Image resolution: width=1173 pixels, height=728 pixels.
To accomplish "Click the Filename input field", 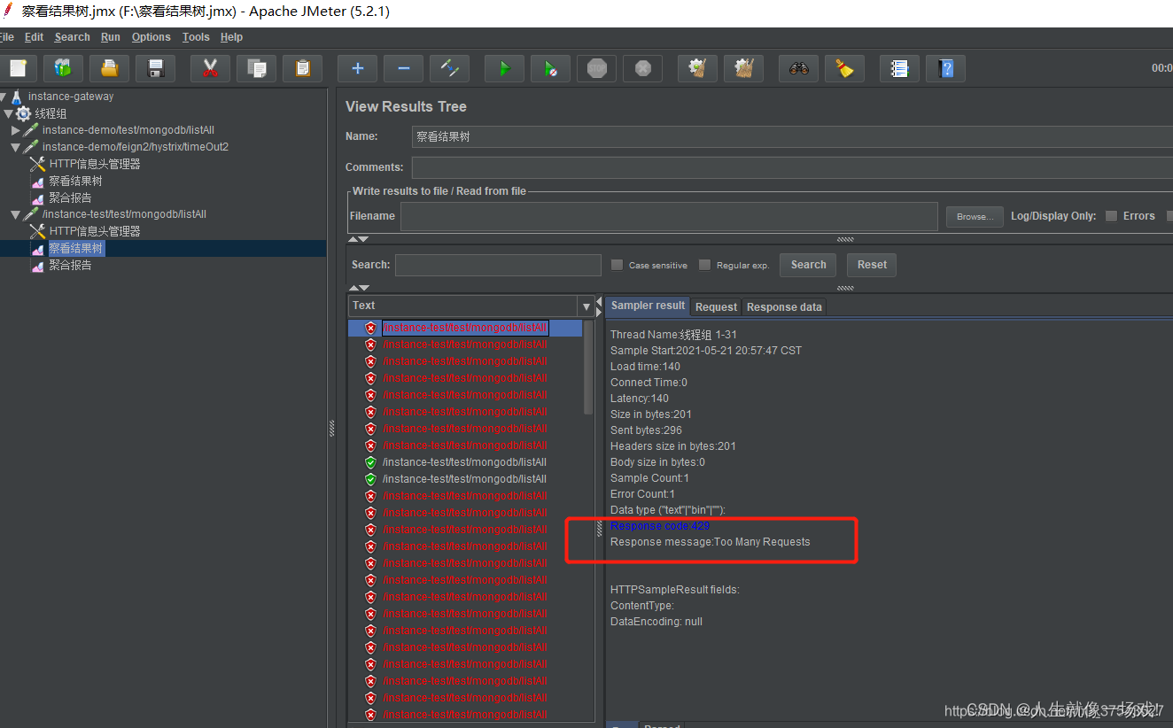I will 669,216.
